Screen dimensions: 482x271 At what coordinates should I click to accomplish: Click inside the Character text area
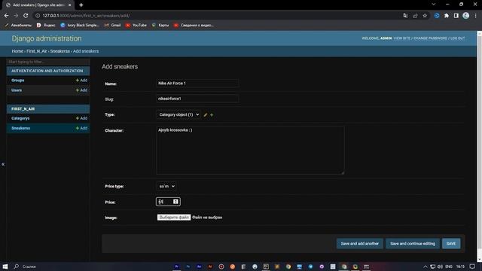coord(250,151)
